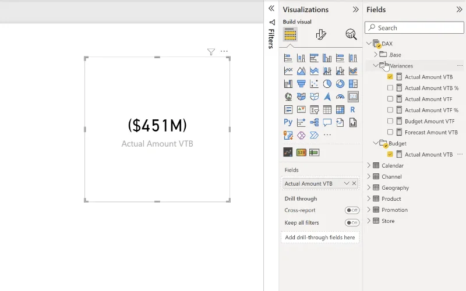Pick the Area chart visual
466x291 pixels.
(301, 71)
